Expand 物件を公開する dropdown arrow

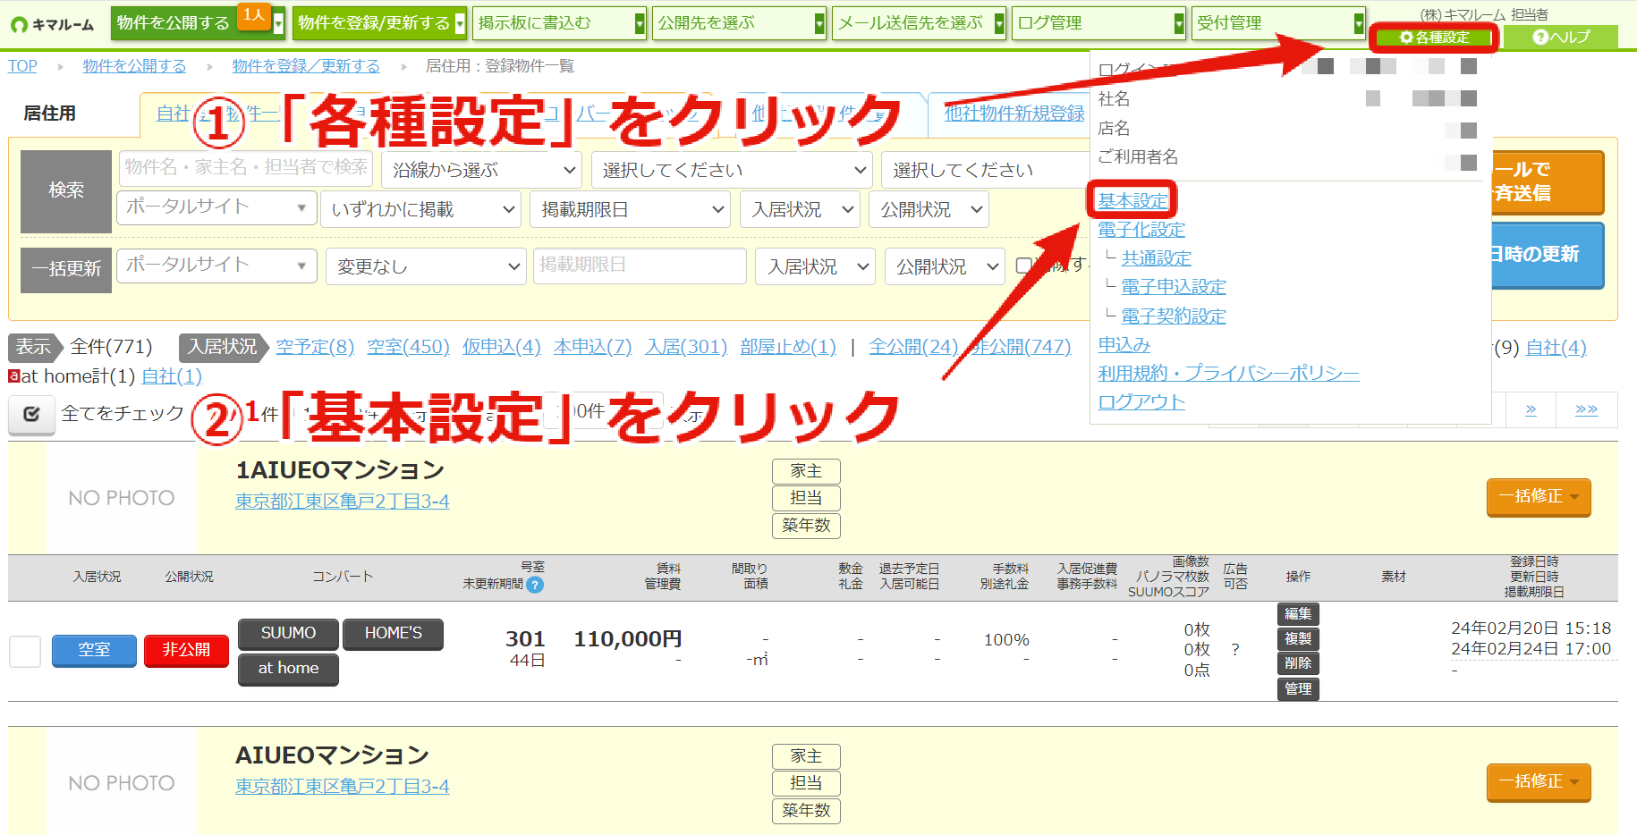pyautogui.click(x=278, y=23)
